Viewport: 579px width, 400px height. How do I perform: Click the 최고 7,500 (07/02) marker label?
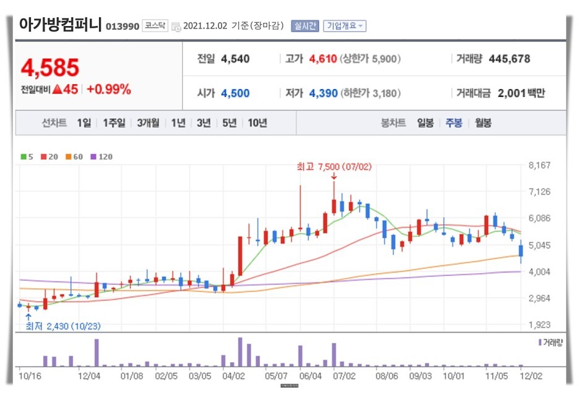tap(334, 167)
